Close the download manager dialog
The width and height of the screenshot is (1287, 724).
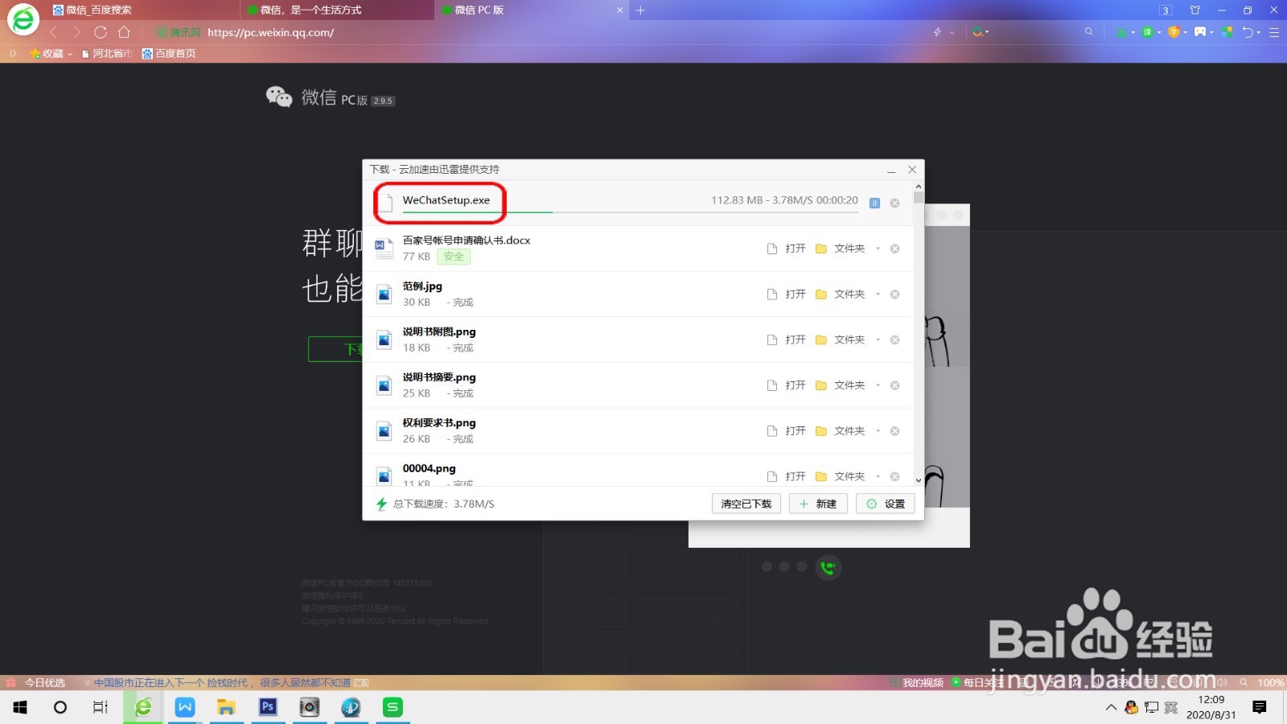pyautogui.click(x=912, y=170)
